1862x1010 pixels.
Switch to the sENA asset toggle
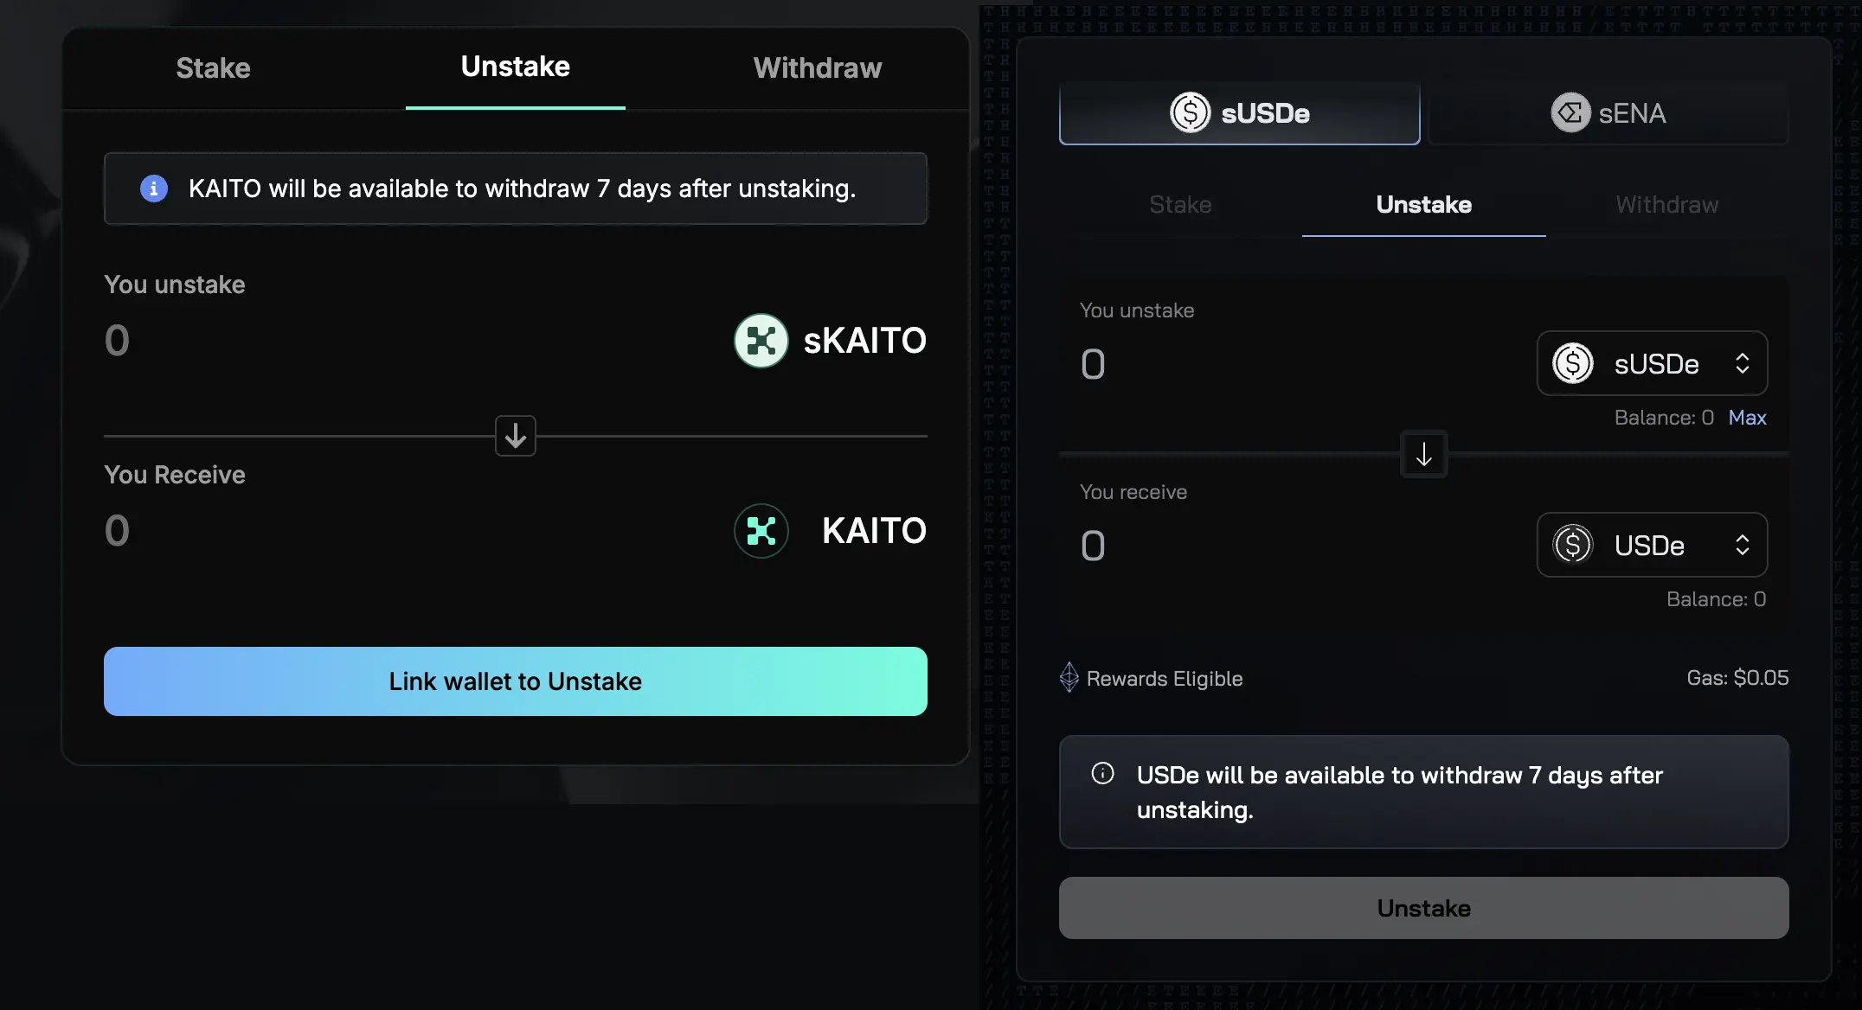pos(1608,113)
